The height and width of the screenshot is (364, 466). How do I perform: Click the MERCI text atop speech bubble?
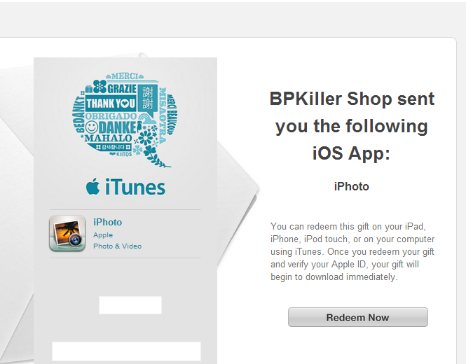click(x=125, y=76)
